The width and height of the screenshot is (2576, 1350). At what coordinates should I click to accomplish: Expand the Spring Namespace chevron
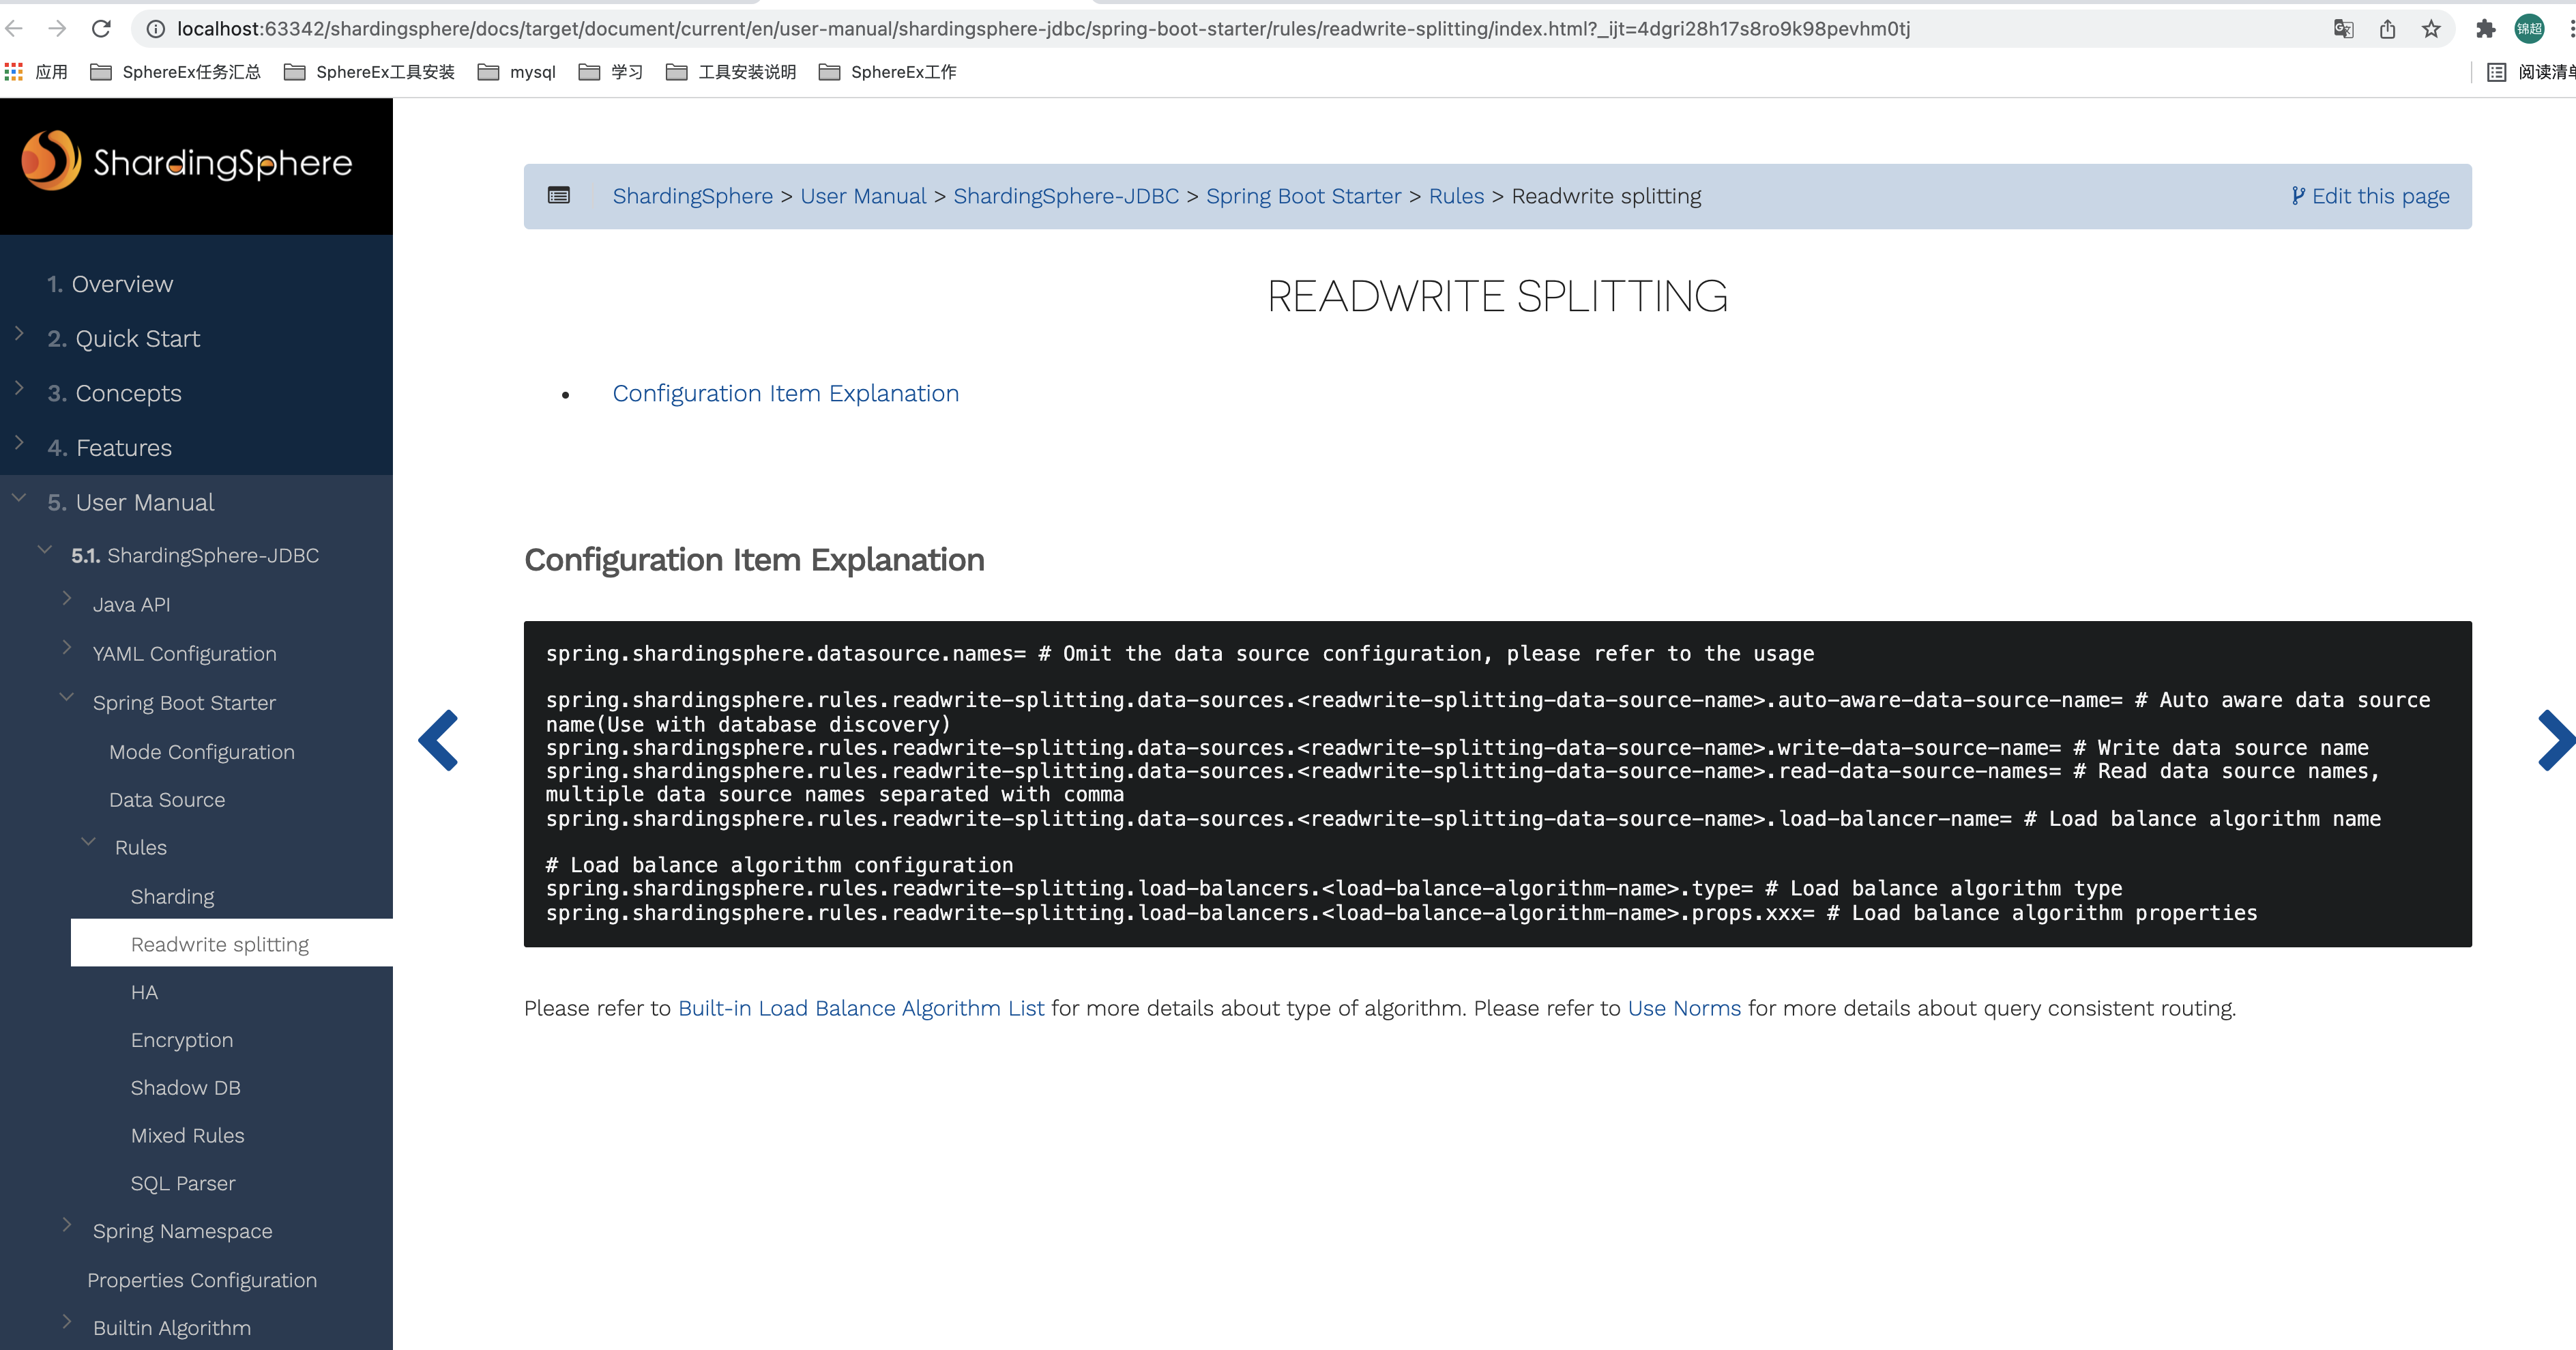coord(67,1225)
